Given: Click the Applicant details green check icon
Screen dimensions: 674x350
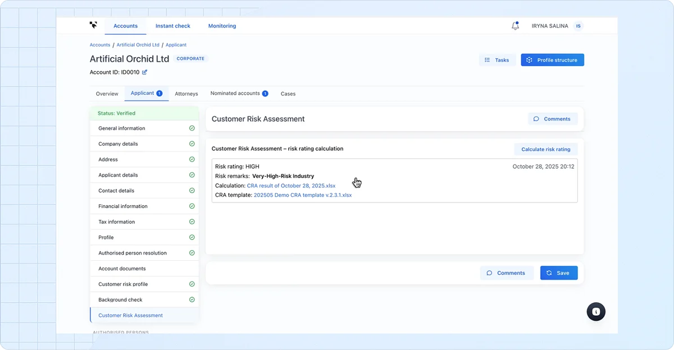Looking at the screenshot, I should coord(192,175).
